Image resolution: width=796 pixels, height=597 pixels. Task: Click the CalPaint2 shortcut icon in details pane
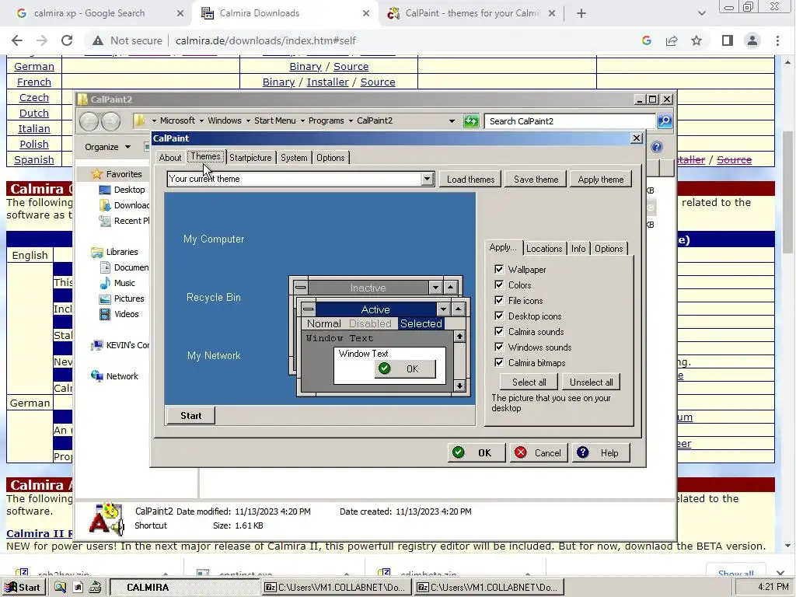106,518
